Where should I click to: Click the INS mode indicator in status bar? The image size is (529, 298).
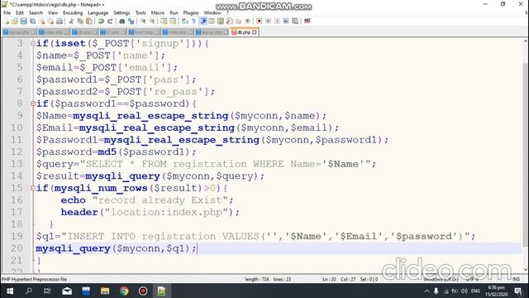tap(516, 279)
